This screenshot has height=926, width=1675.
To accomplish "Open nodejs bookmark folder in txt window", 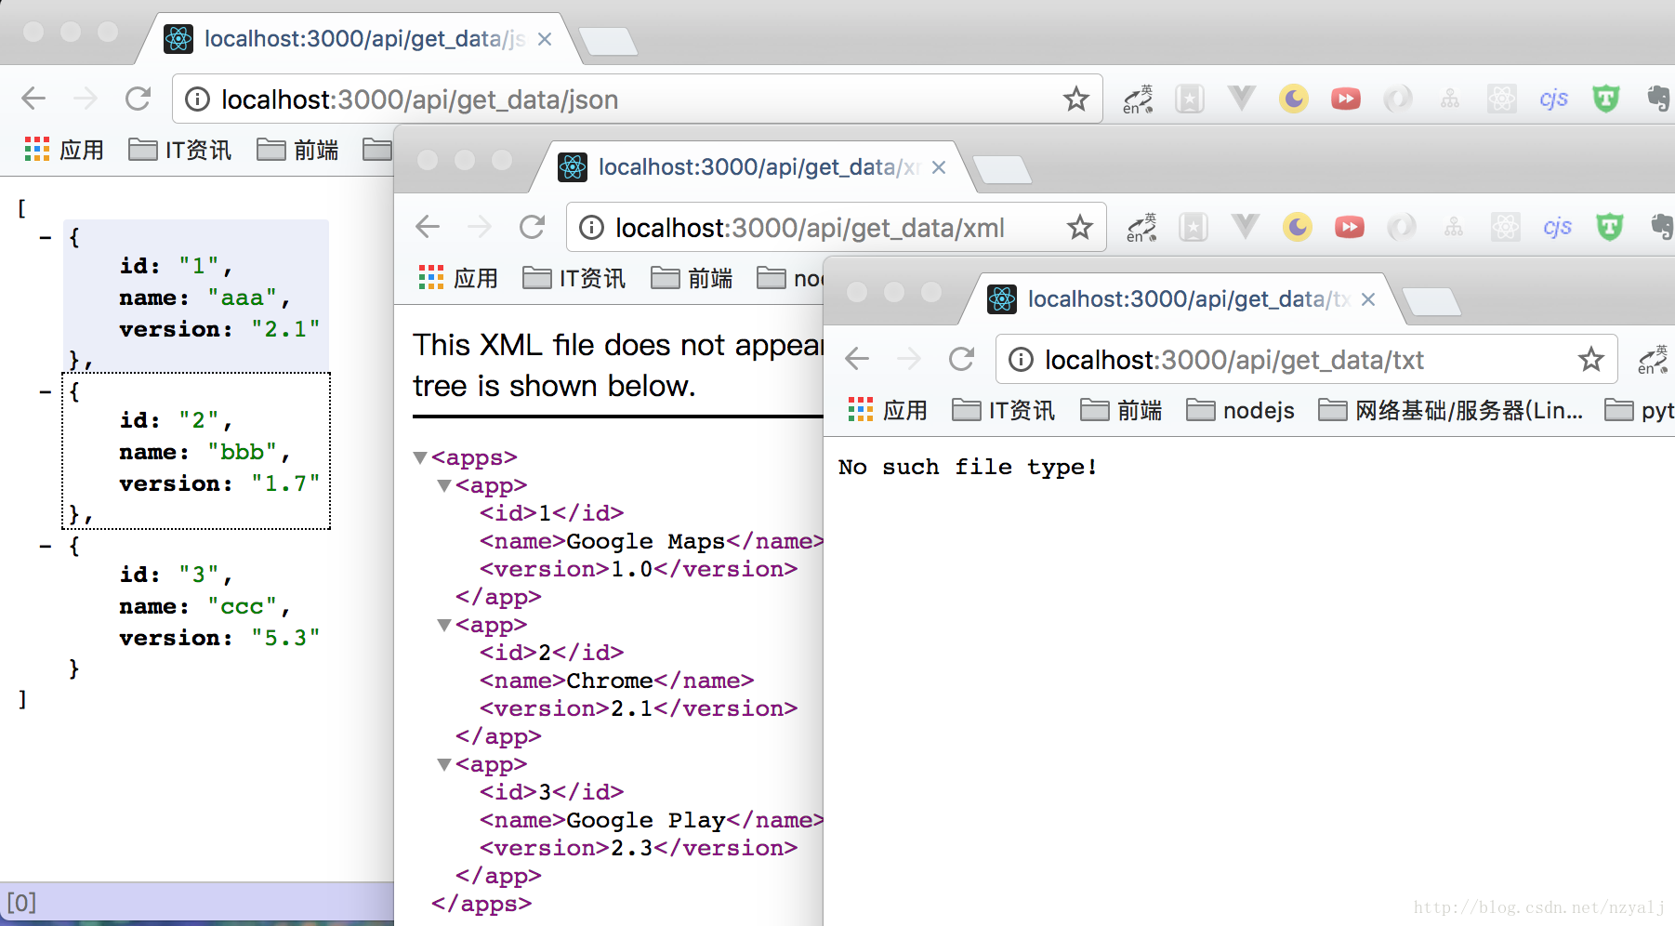I will 1241,410.
